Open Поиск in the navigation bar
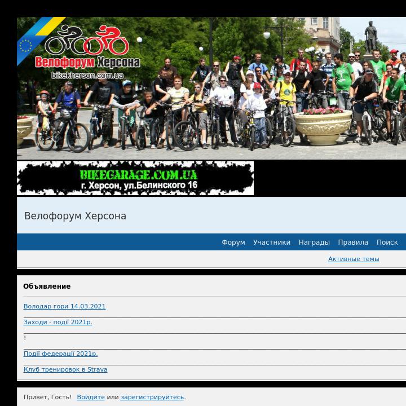Image resolution: width=406 pixels, height=406 pixels. [387, 242]
